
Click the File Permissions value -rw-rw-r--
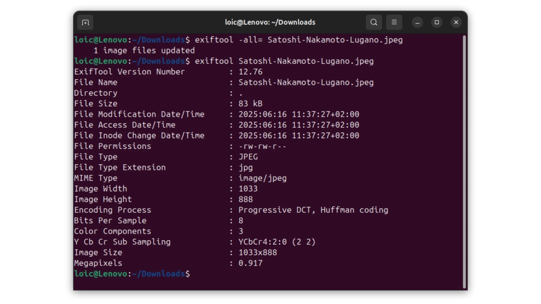[262, 146]
